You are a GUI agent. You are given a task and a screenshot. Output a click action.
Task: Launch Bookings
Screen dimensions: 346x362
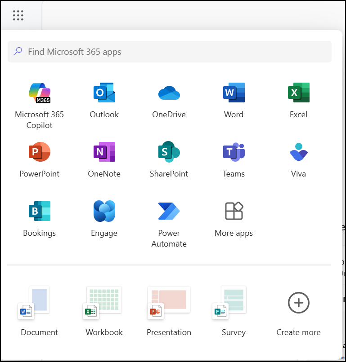click(x=39, y=218)
